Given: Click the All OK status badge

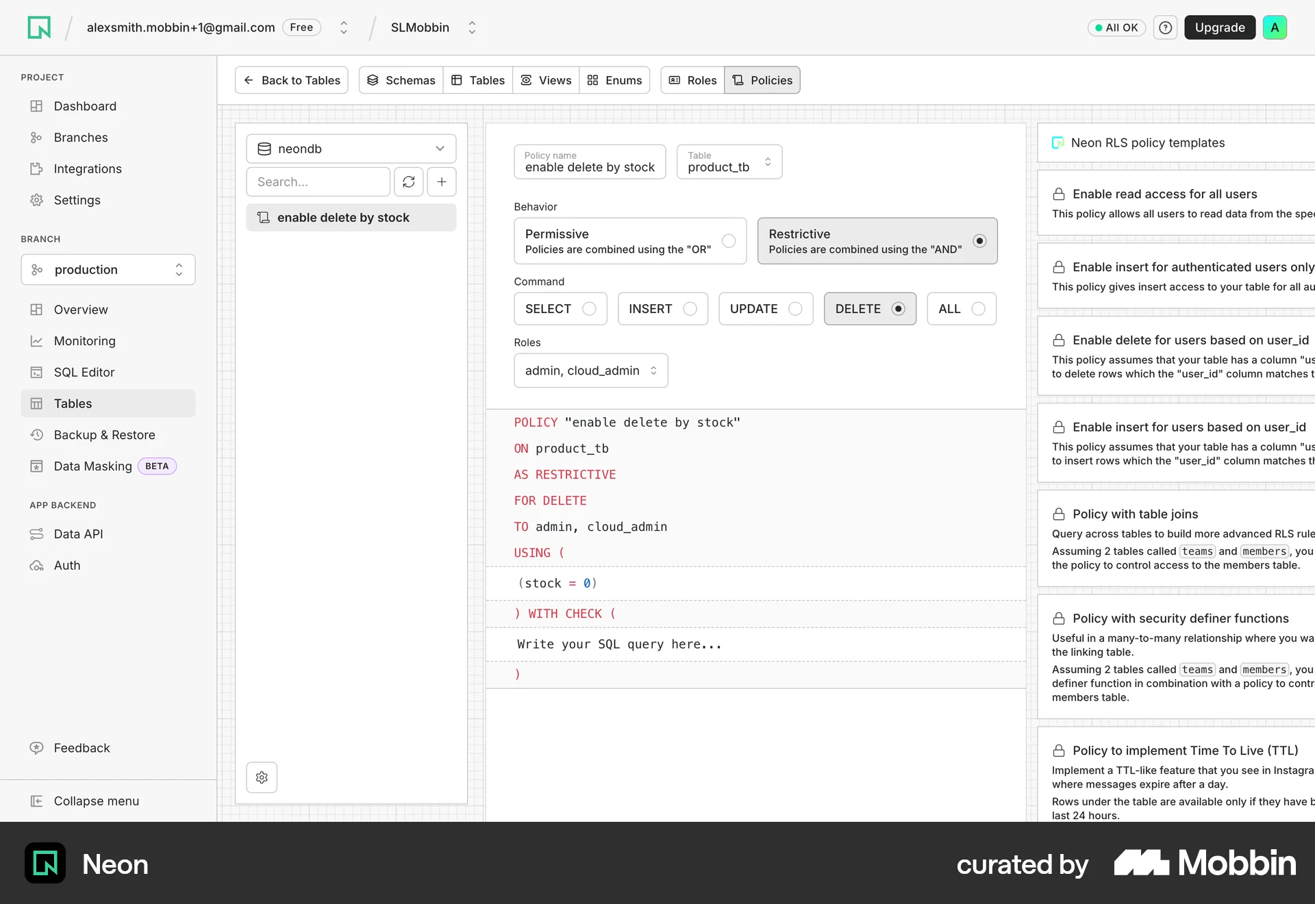Looking at the screenshot, I should tap(1116, 27).
